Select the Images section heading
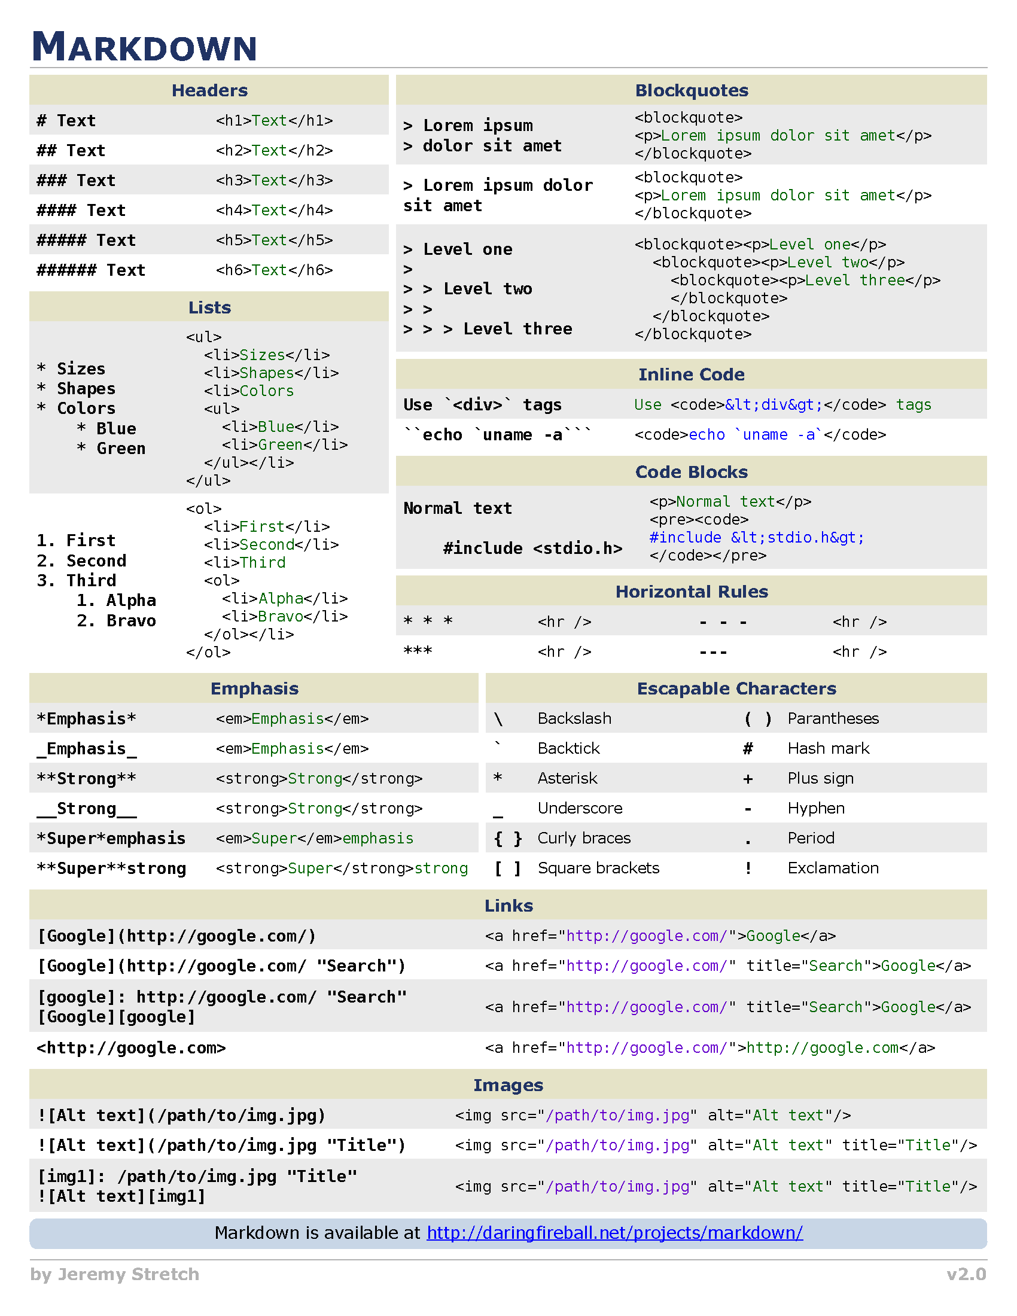The width and height of the screenshot is (1017, 1316). coord(508,1085)
